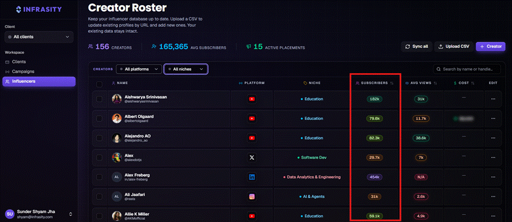
Task: Click the 79.6k subscribers badge
Action: pos(374,119)
